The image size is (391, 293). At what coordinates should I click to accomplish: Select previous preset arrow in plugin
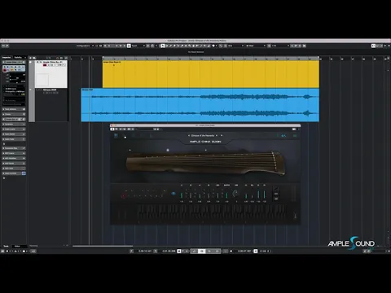189,135
